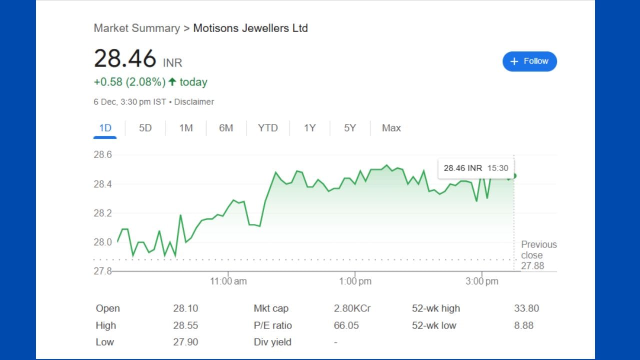Image resolution: width=640 pixels, height=360 pixels.
Task: Open the Max range tab
Action: point(391,128)
